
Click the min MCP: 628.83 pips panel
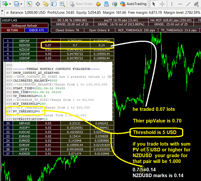[x=171, y=20]
